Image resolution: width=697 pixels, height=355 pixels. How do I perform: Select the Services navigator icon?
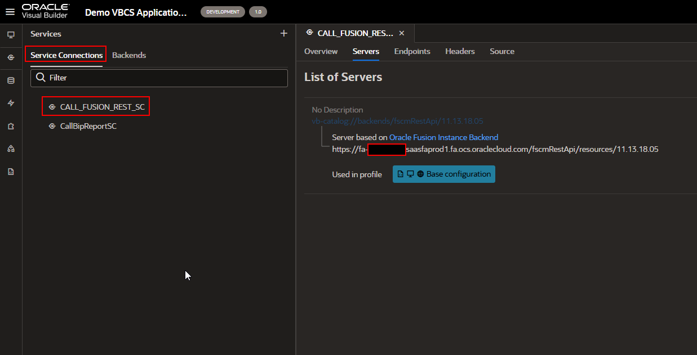11,57
